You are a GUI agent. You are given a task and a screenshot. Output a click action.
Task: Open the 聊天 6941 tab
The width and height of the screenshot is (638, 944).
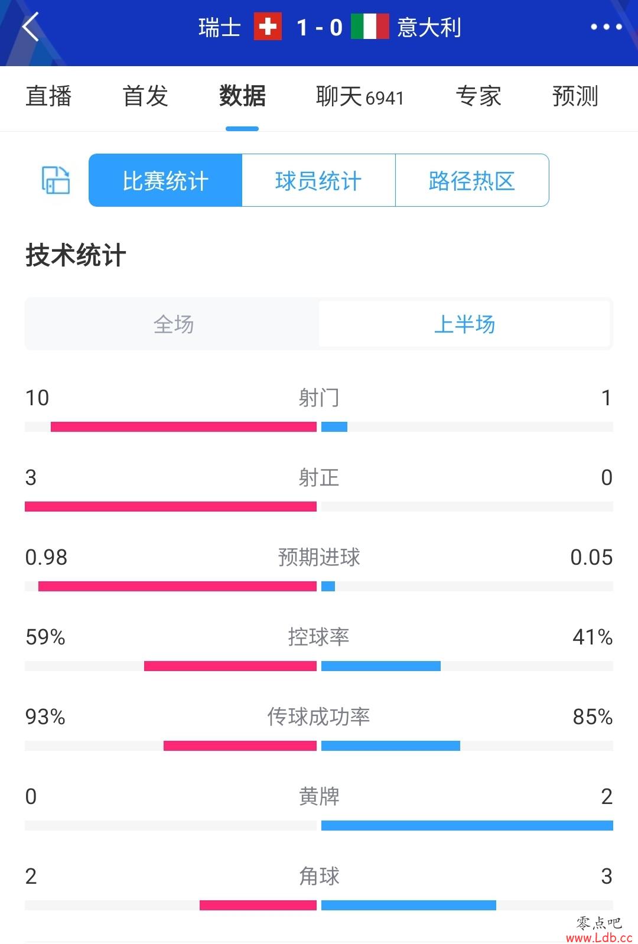click(x=360, y=96)
